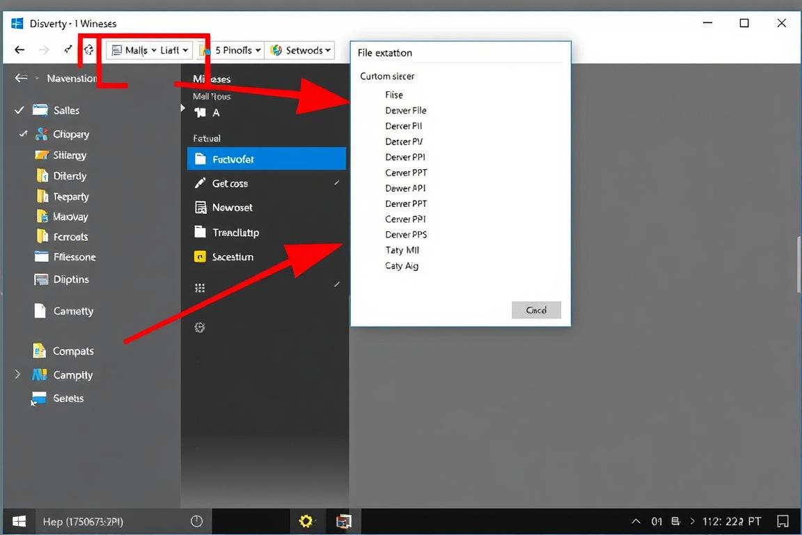Click the vertical scrollbar on the right edge
Screen dimensions: 802x535
(x=799, y=265)
